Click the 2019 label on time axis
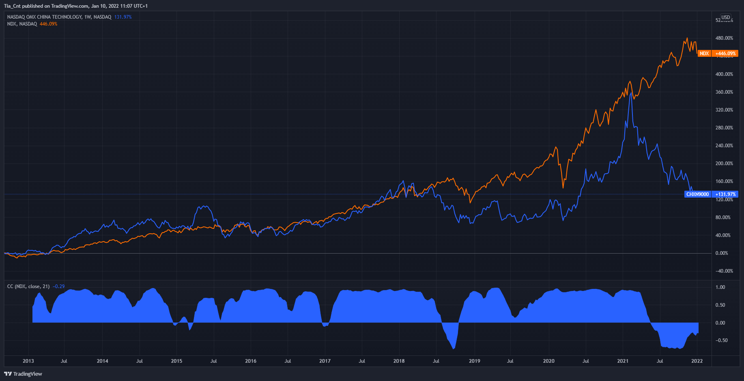The width and height of the screenshot is (744, 381). (475, 361)
